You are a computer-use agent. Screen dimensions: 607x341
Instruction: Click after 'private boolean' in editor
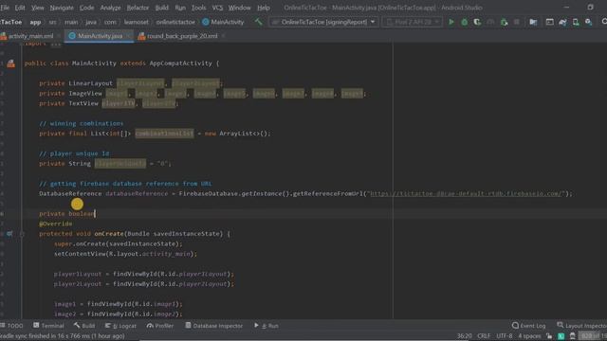95,214
